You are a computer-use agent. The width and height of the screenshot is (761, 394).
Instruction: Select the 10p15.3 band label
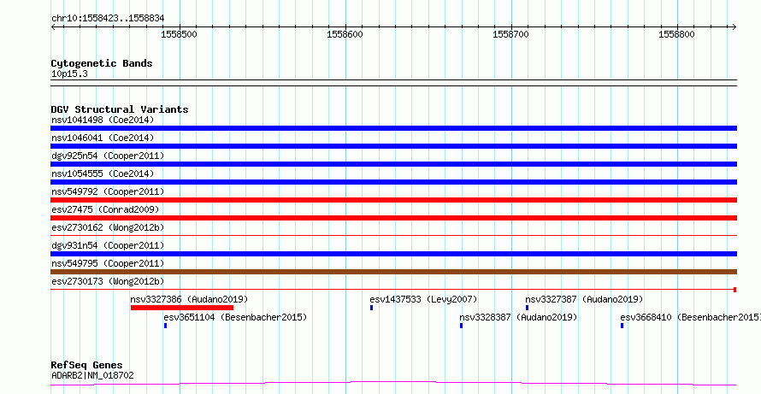point(69,74)
